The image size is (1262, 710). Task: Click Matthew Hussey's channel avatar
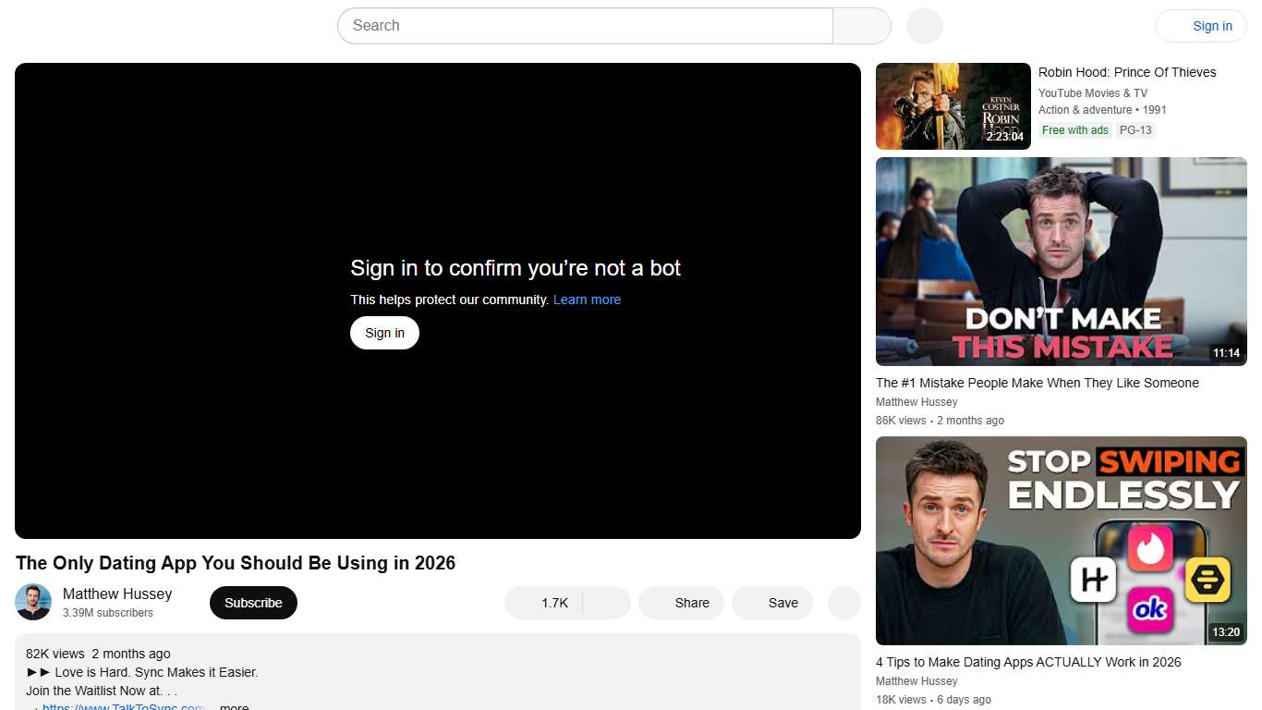click(x=32, y=602)
